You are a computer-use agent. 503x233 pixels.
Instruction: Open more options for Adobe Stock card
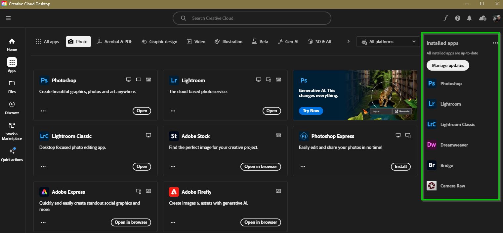[x=173, y=167]
